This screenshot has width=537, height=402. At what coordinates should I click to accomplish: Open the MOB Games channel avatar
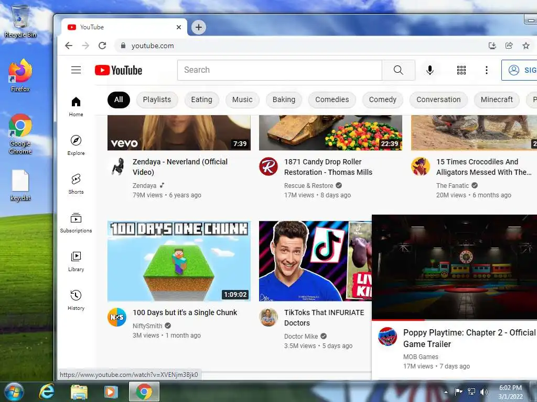click(388, 337)
